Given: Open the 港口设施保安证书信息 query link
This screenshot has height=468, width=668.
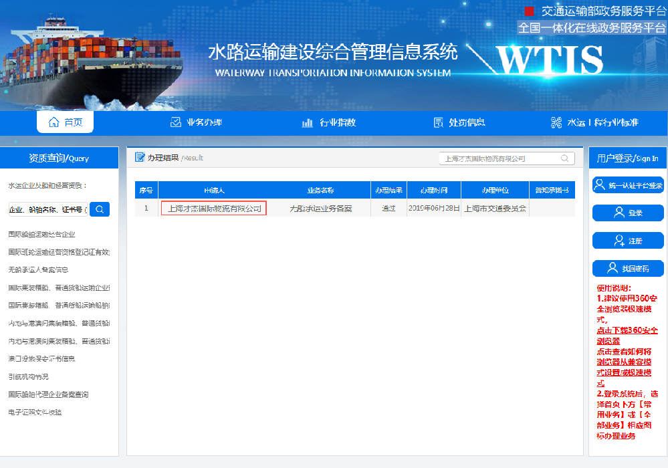Looking at the screenshot, I should [41, 358].
